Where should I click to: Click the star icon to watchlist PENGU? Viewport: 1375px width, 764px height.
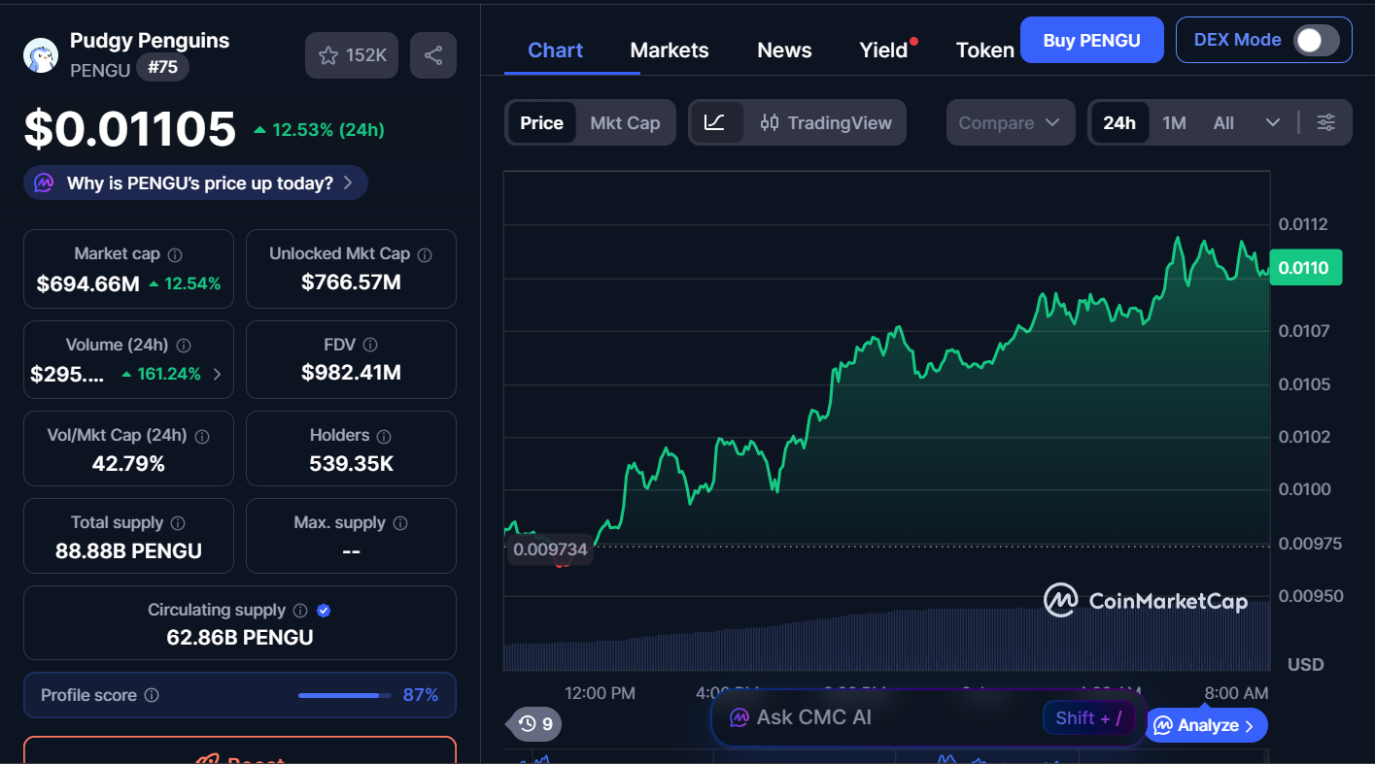tap(328, 54)
